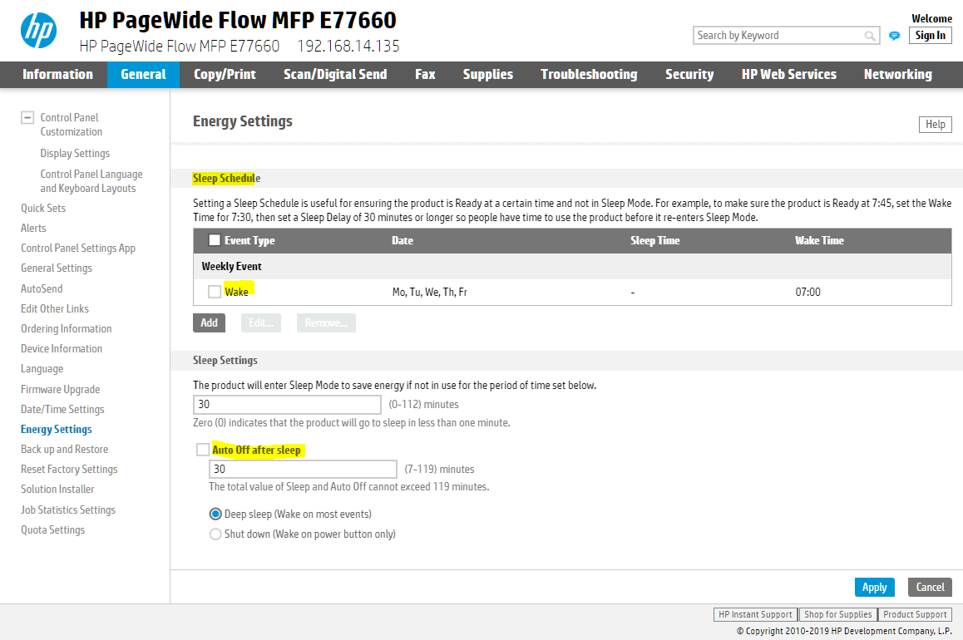This screenshot has width=963, height=640.
Task: Open the Help page
Action: (935, 124)
